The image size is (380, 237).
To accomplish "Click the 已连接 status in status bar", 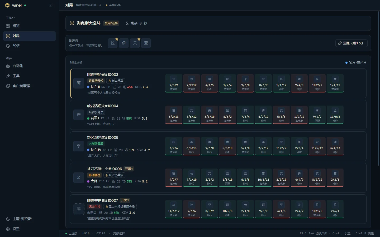I will pos(71,233).
